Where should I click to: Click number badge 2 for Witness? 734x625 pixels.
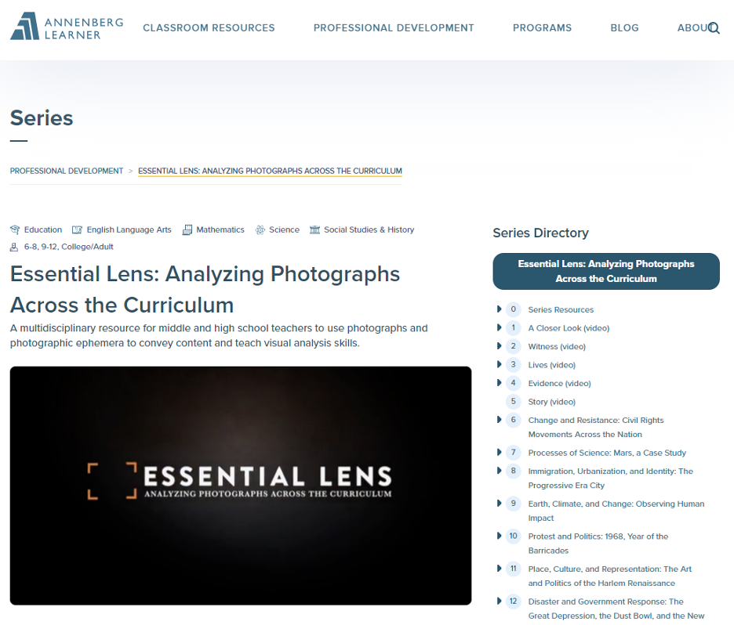click(514, 346)
